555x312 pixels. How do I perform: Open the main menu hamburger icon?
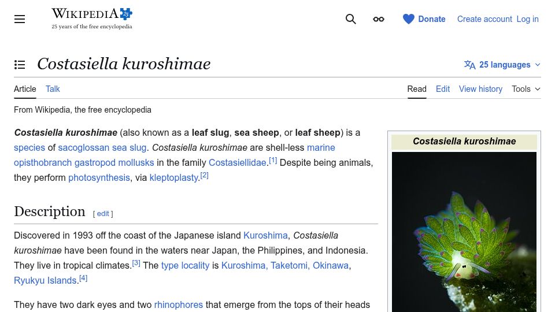20,19
